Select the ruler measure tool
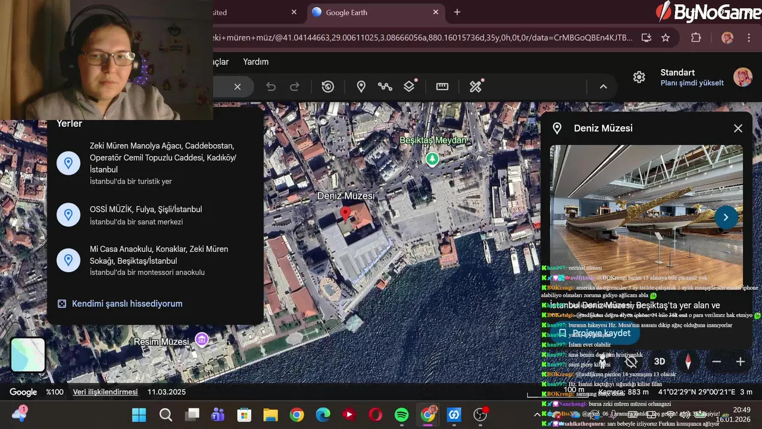This screenshot has width=762, height=429. pos(442,87)
